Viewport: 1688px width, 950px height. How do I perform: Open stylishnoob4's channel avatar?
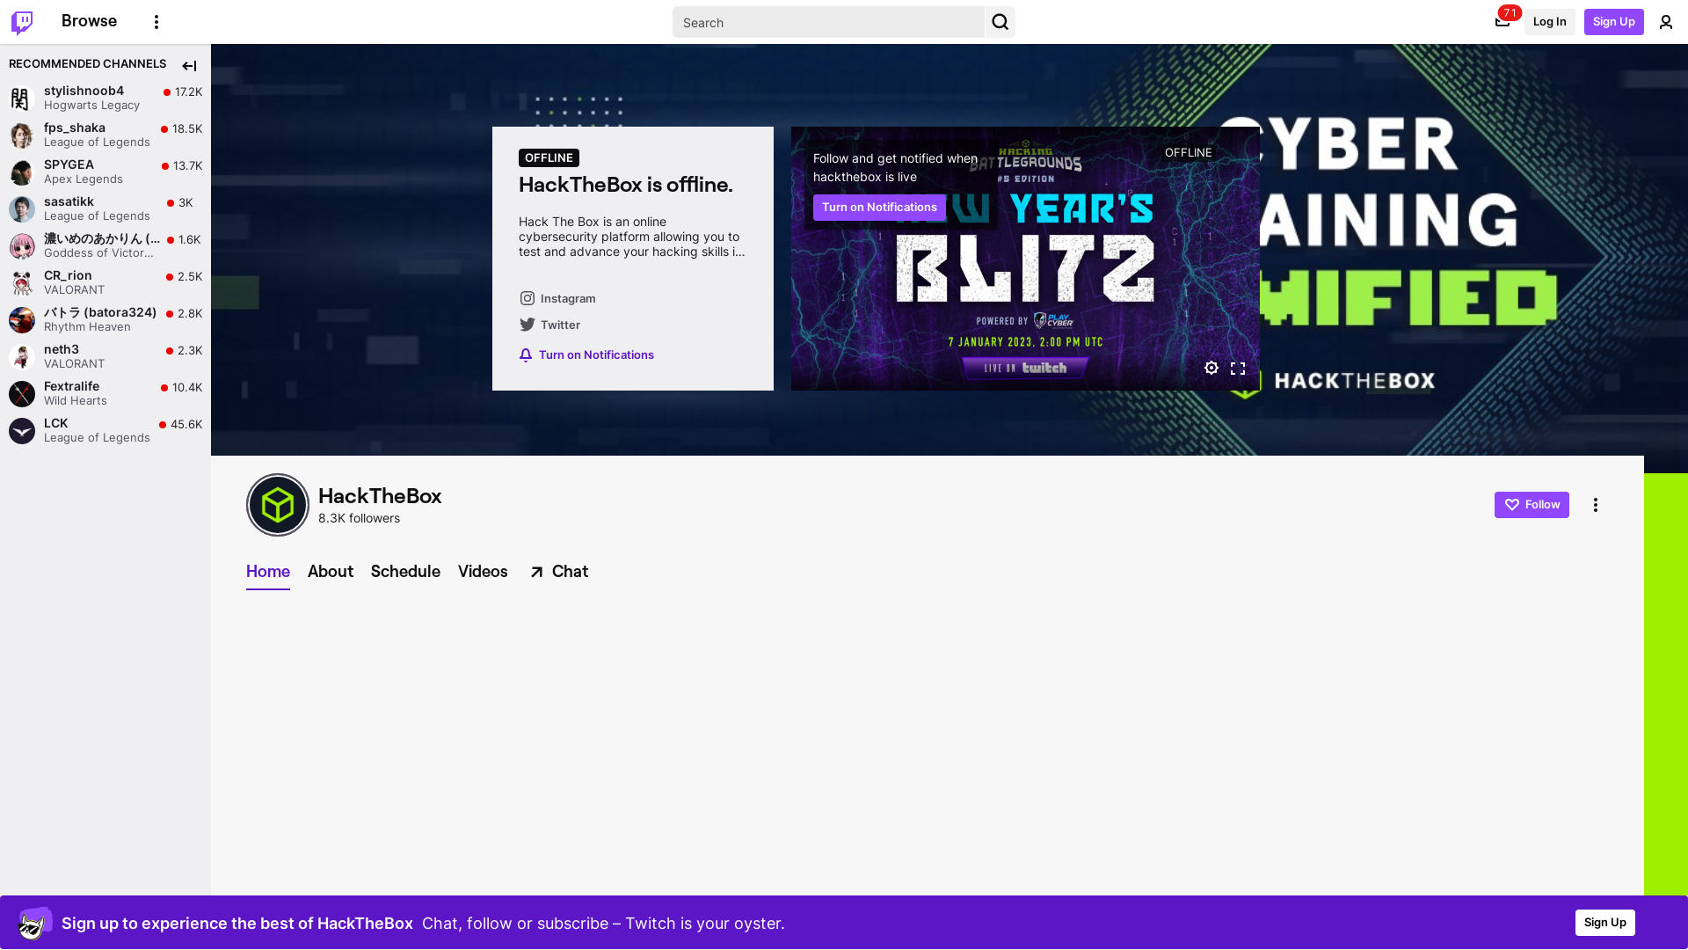[x=22, y=98]
